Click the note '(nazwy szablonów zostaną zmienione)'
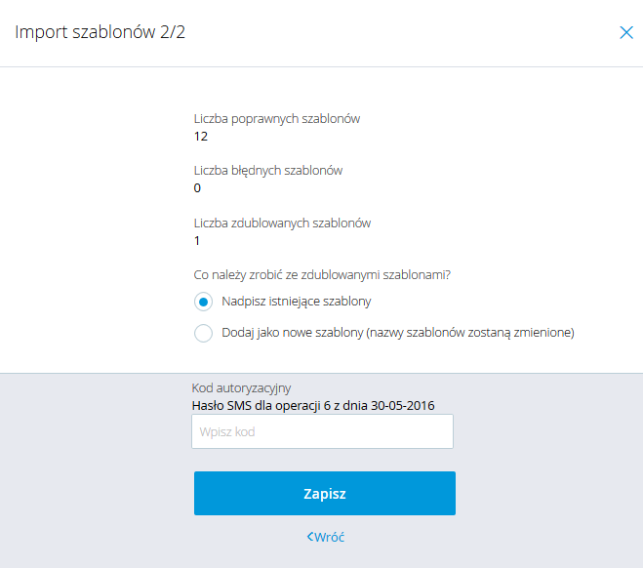The width and height of the screenshot is (643, 568). [470, 333]
